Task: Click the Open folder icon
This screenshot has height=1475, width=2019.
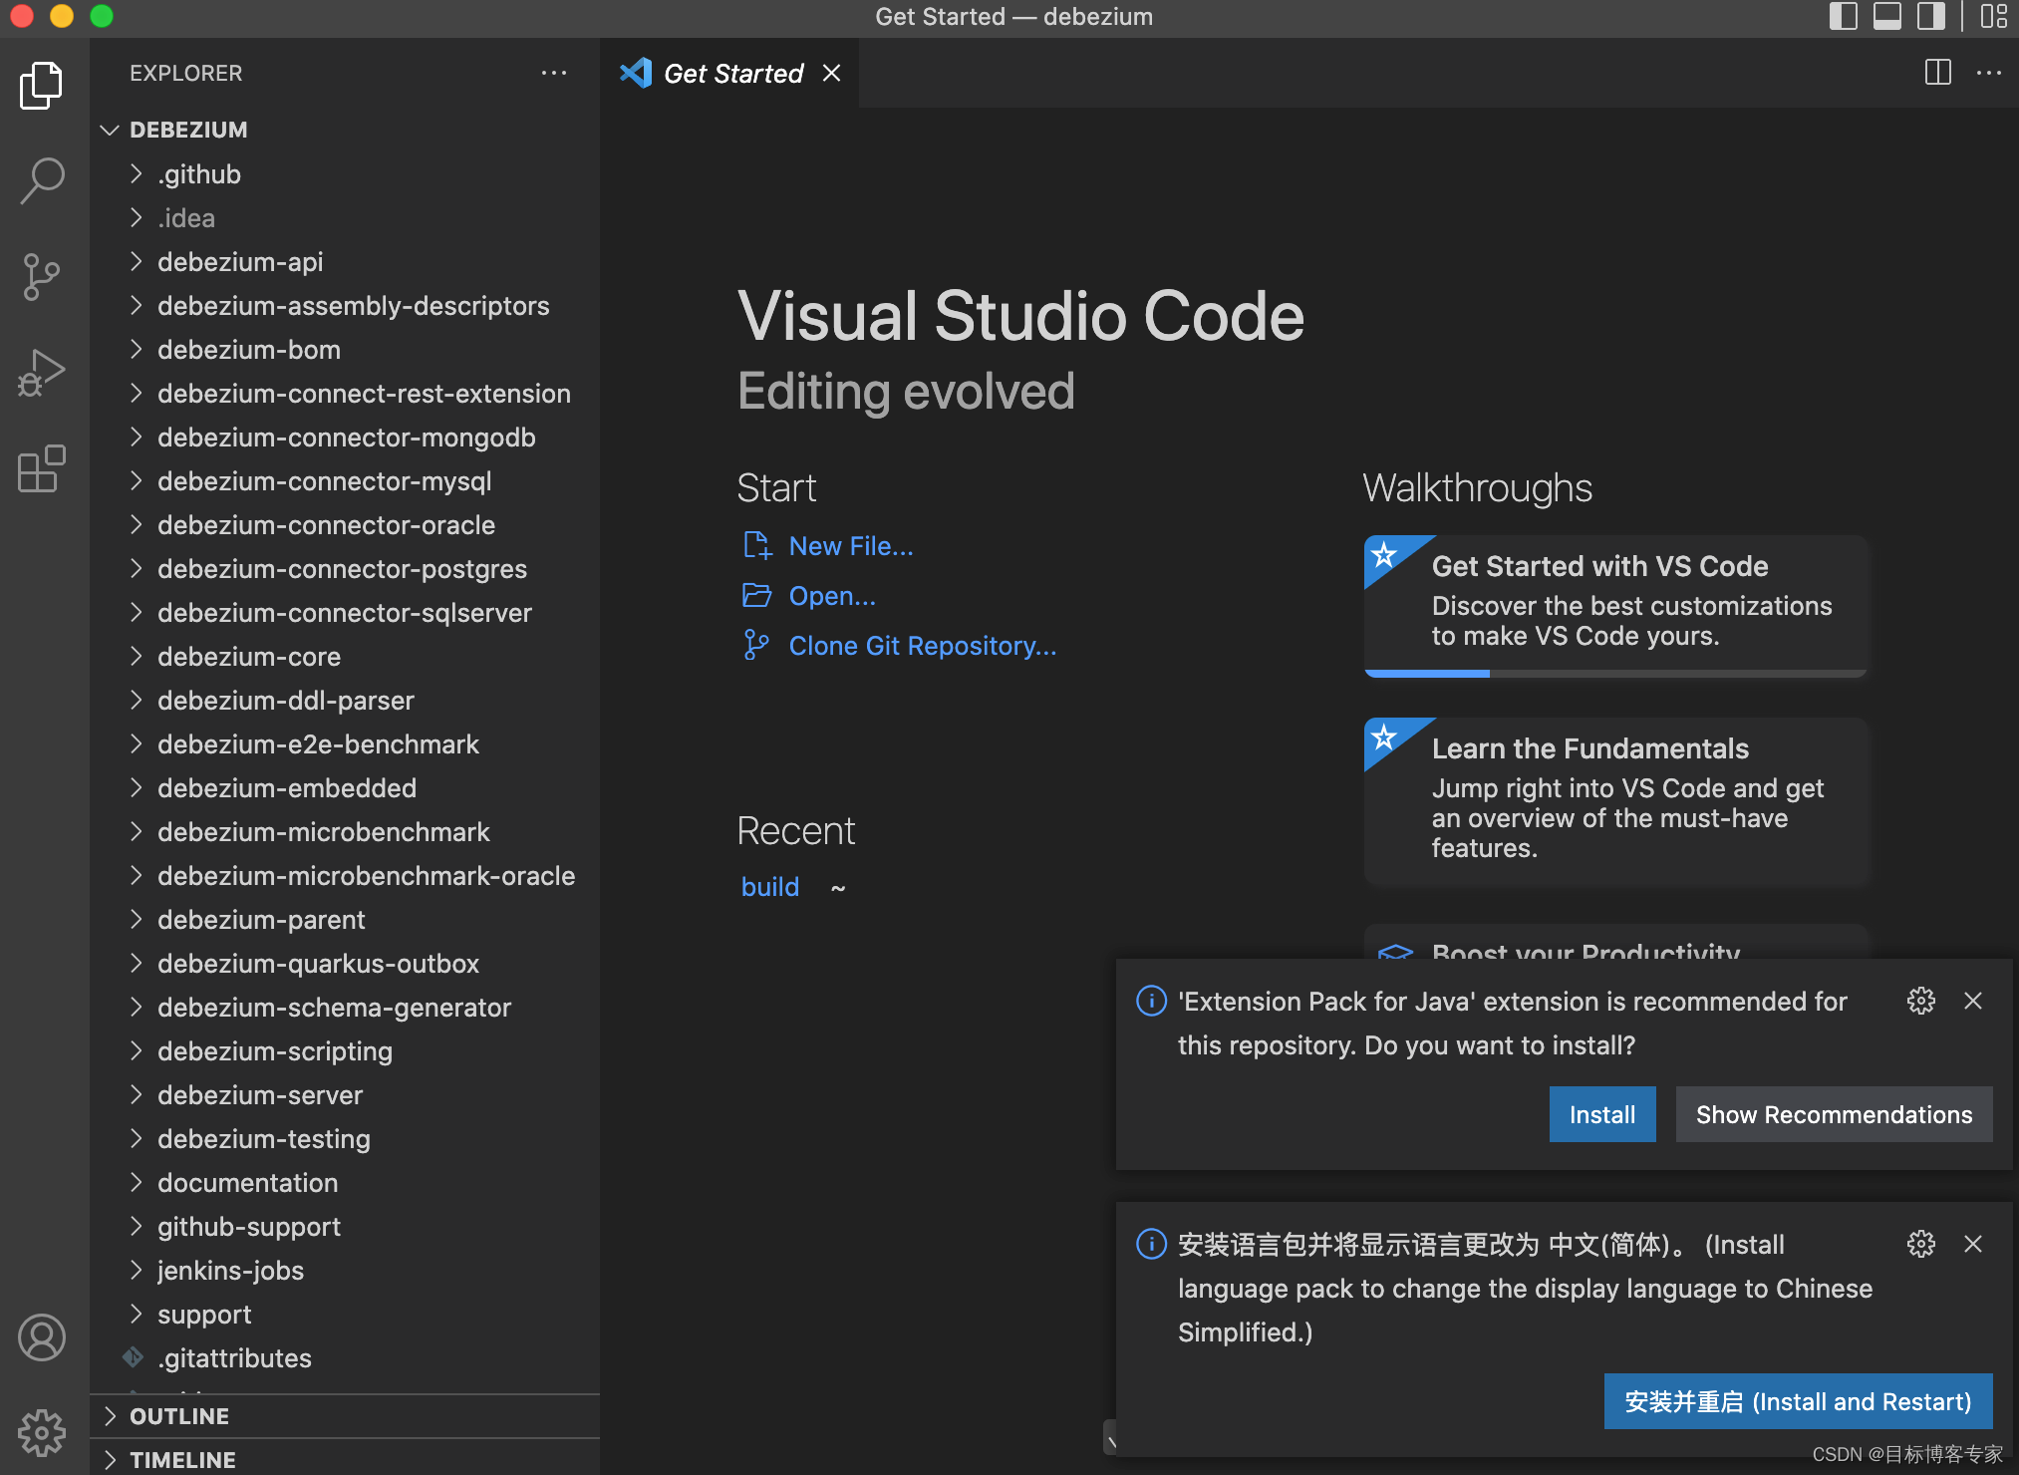Action: [x=757, y=595]
